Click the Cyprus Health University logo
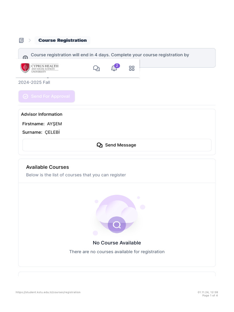The height and width of the screenshot is (312, 234). pos(39,68)
